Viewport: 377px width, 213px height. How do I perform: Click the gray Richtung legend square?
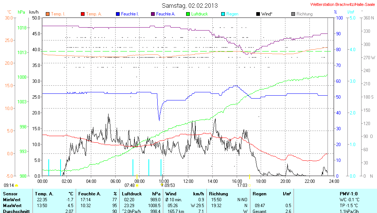click(x=293, y=14)
